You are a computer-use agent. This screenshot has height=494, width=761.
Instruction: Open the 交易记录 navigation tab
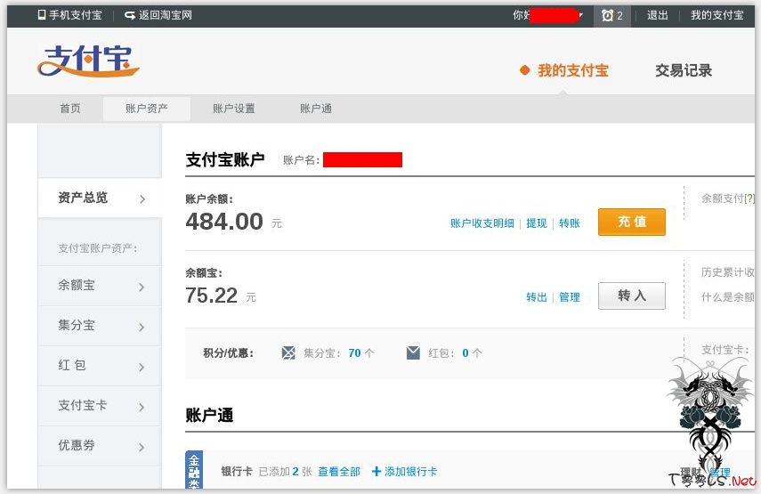point(683,70)
